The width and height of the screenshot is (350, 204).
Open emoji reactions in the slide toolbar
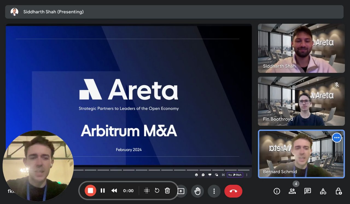(196, 175)
